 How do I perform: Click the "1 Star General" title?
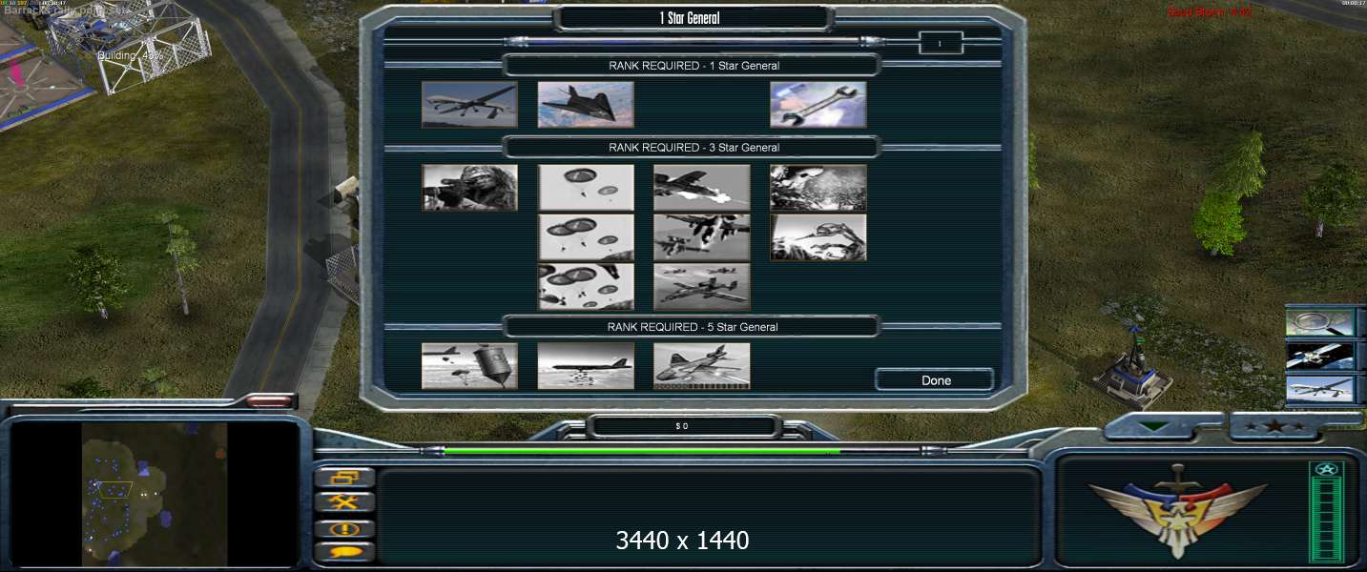(x=690, y=18)
